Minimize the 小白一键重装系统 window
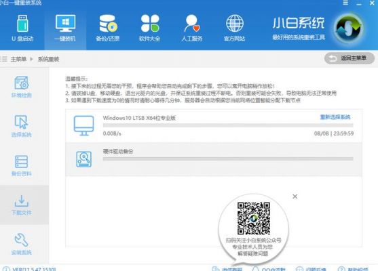 [x=359, y=3]
